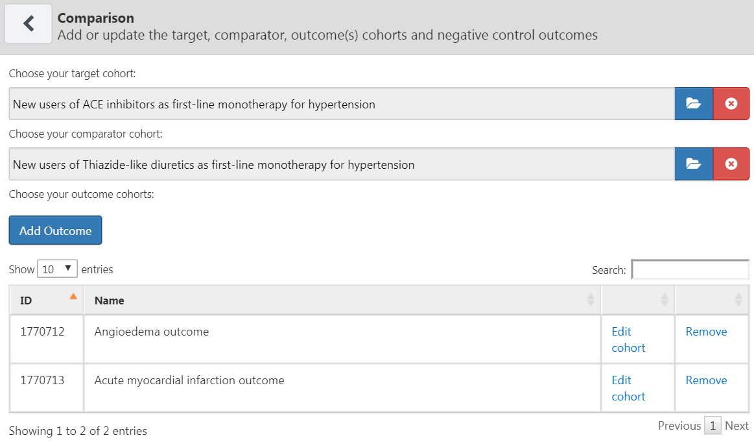
Task: Open folder to choose target cohort
Action: (694, 103)
